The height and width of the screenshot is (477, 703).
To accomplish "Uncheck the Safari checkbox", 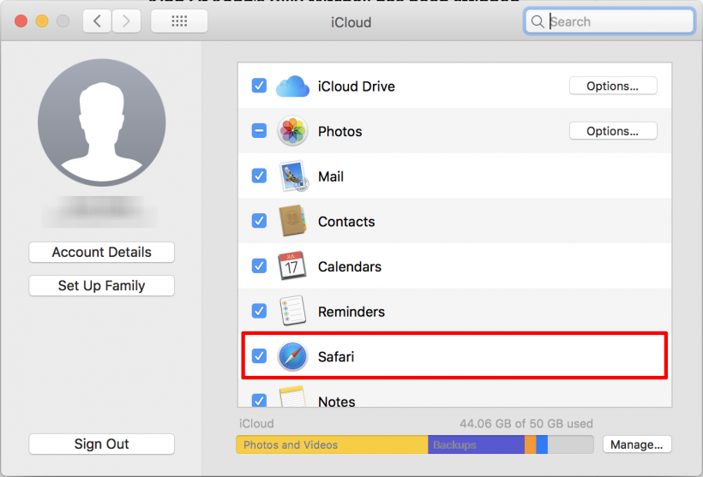I will [259, 356].
